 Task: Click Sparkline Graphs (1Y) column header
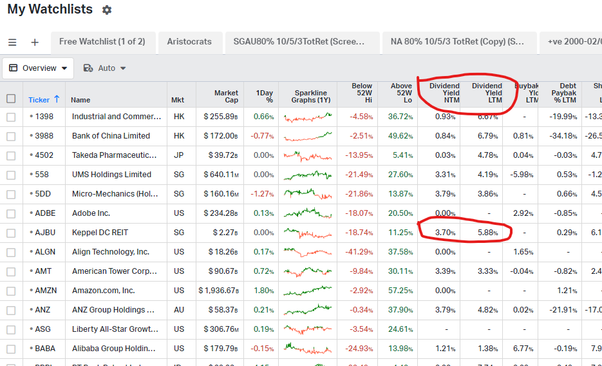coord(310,97)
